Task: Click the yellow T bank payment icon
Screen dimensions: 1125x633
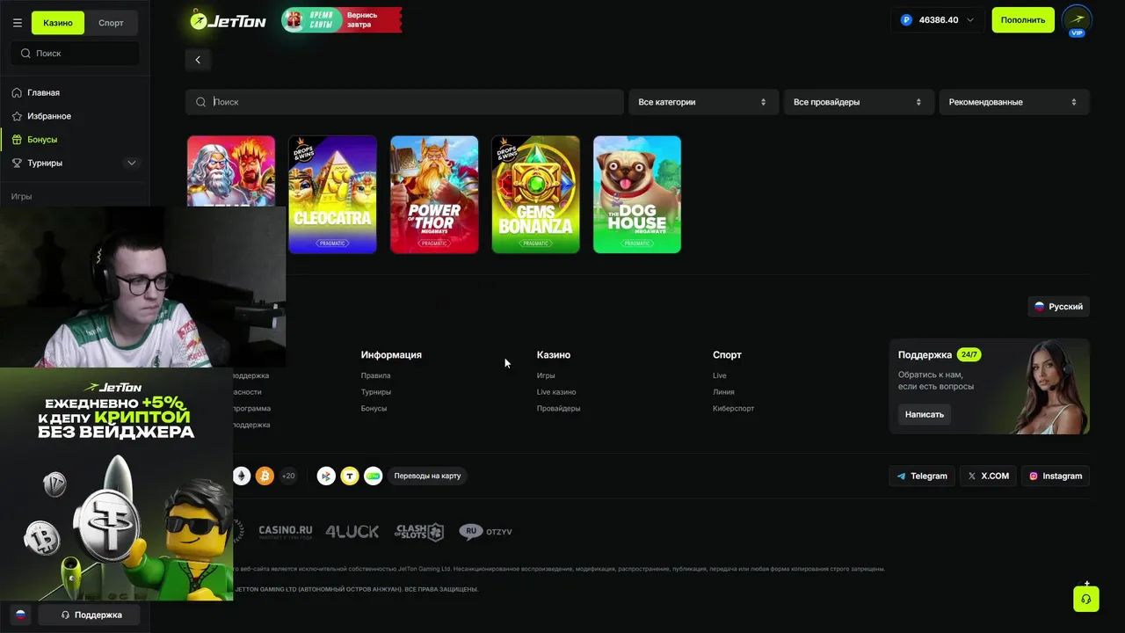Action: point(350,476)
